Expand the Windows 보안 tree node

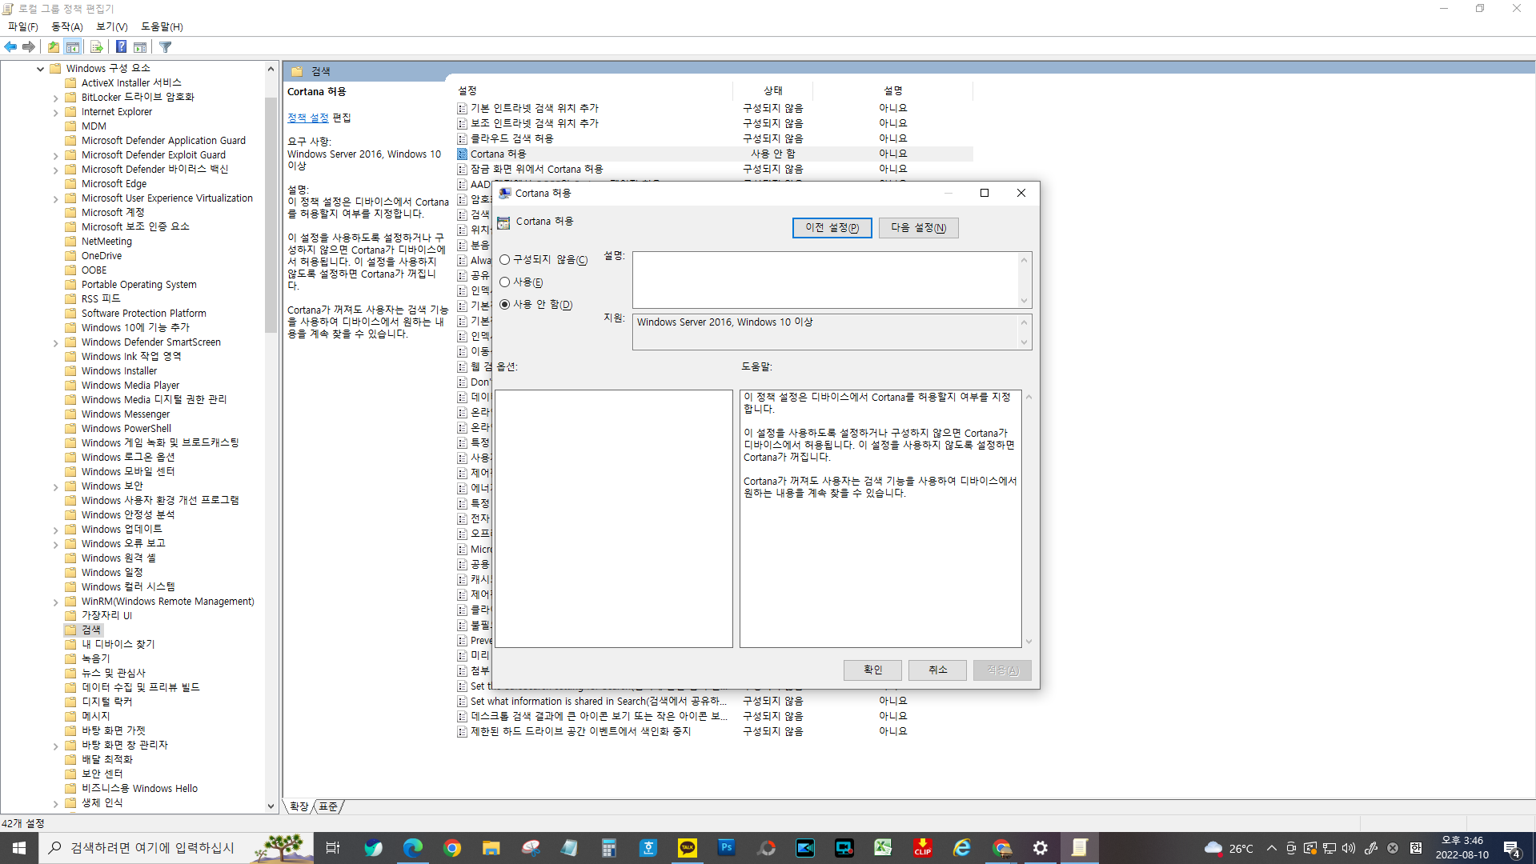click(55, 486)
